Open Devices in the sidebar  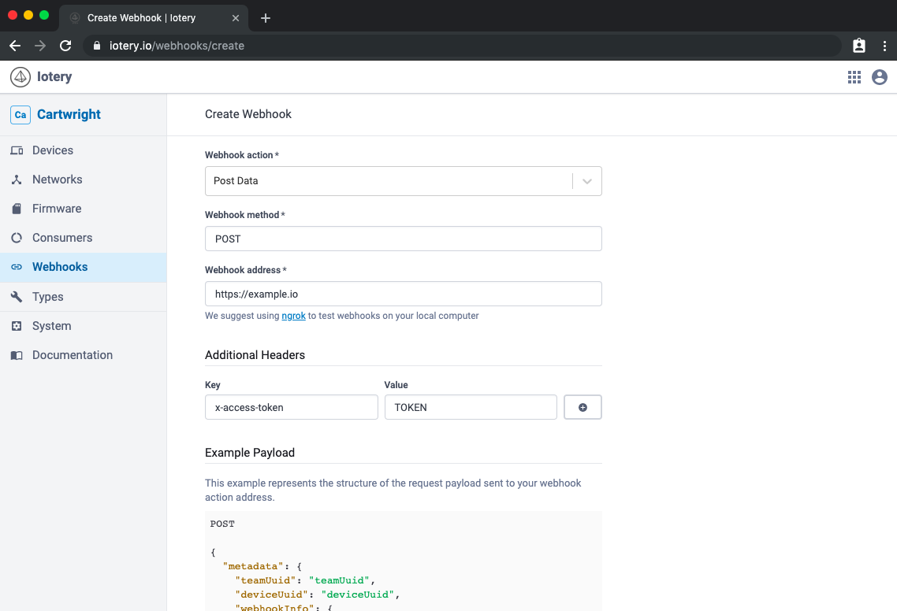[84, 150]
